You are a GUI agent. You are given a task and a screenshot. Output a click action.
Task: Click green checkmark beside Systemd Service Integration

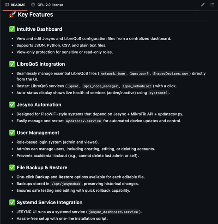coord(12,202)
